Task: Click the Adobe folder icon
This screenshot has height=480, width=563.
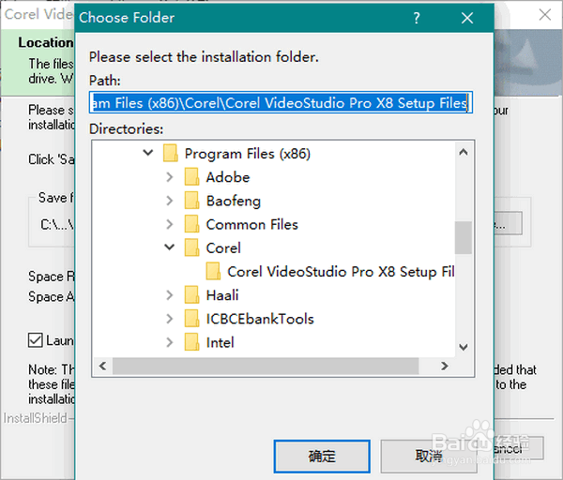Action: (x=192, y=177)
